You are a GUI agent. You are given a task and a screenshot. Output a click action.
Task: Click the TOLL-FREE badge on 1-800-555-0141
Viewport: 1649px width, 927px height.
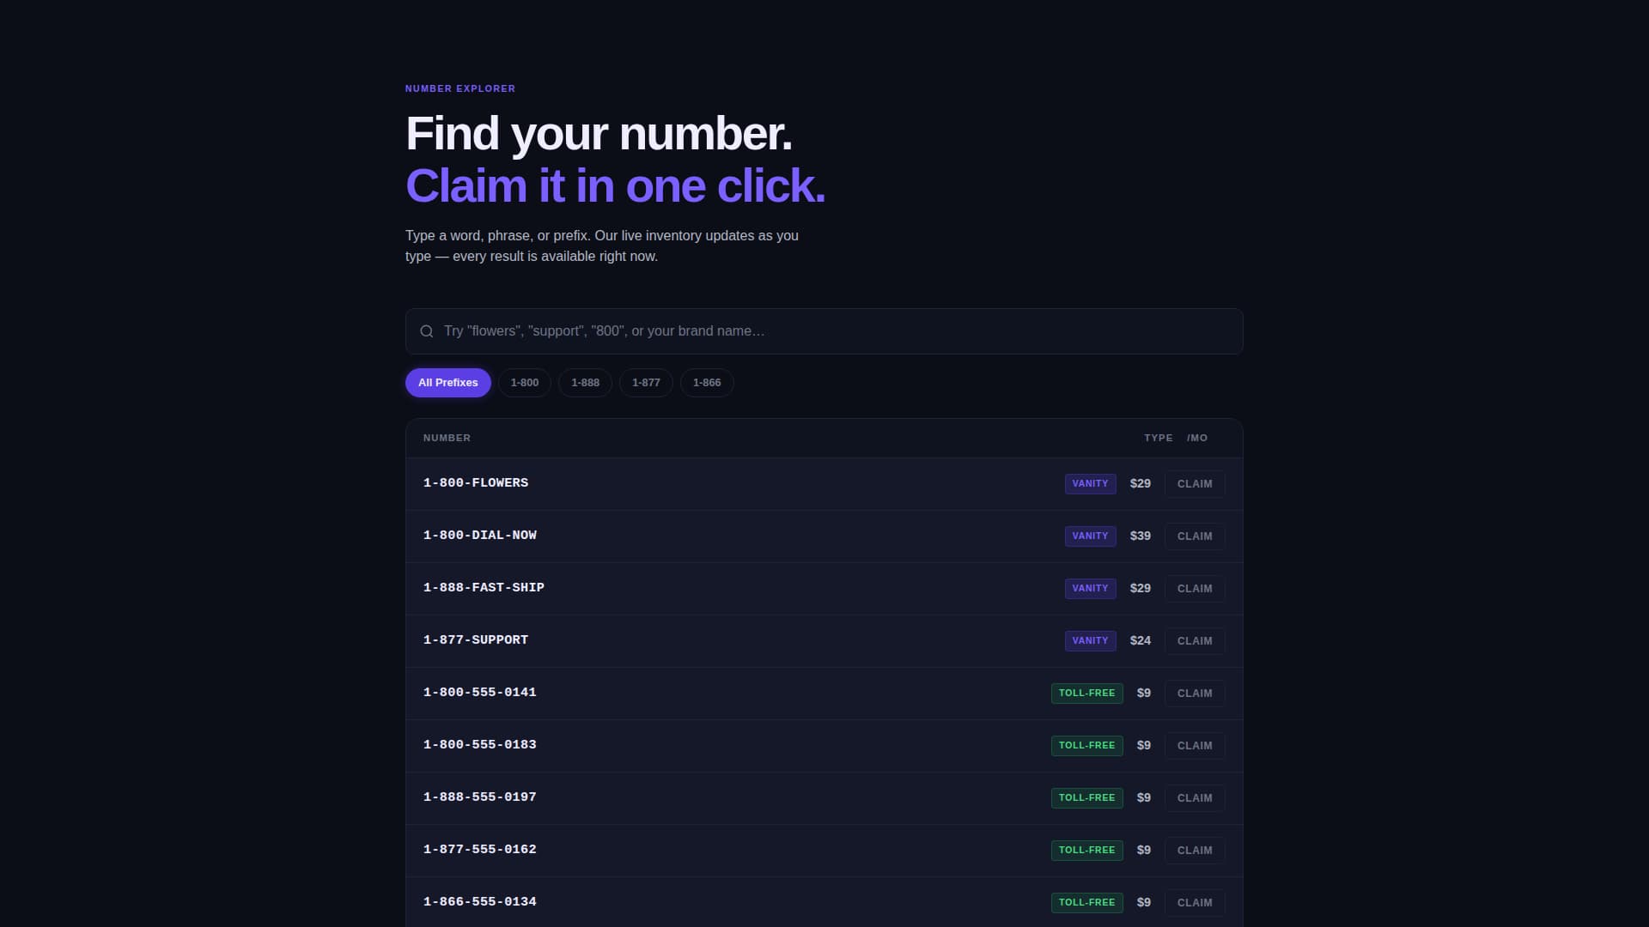click(x=1086, y=693)
